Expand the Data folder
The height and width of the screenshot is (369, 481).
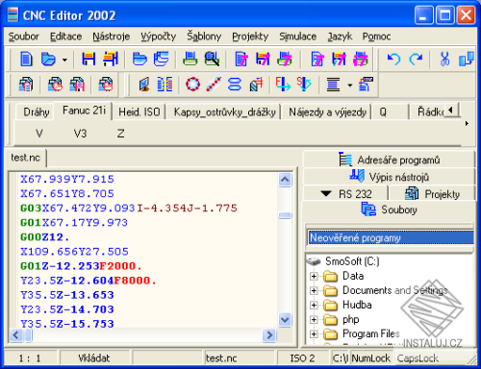(x=314, y=276)
